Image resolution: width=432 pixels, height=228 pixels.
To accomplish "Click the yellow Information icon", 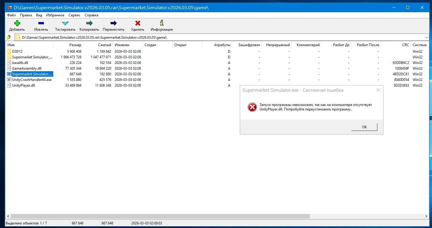I will [x=161, y=23].
